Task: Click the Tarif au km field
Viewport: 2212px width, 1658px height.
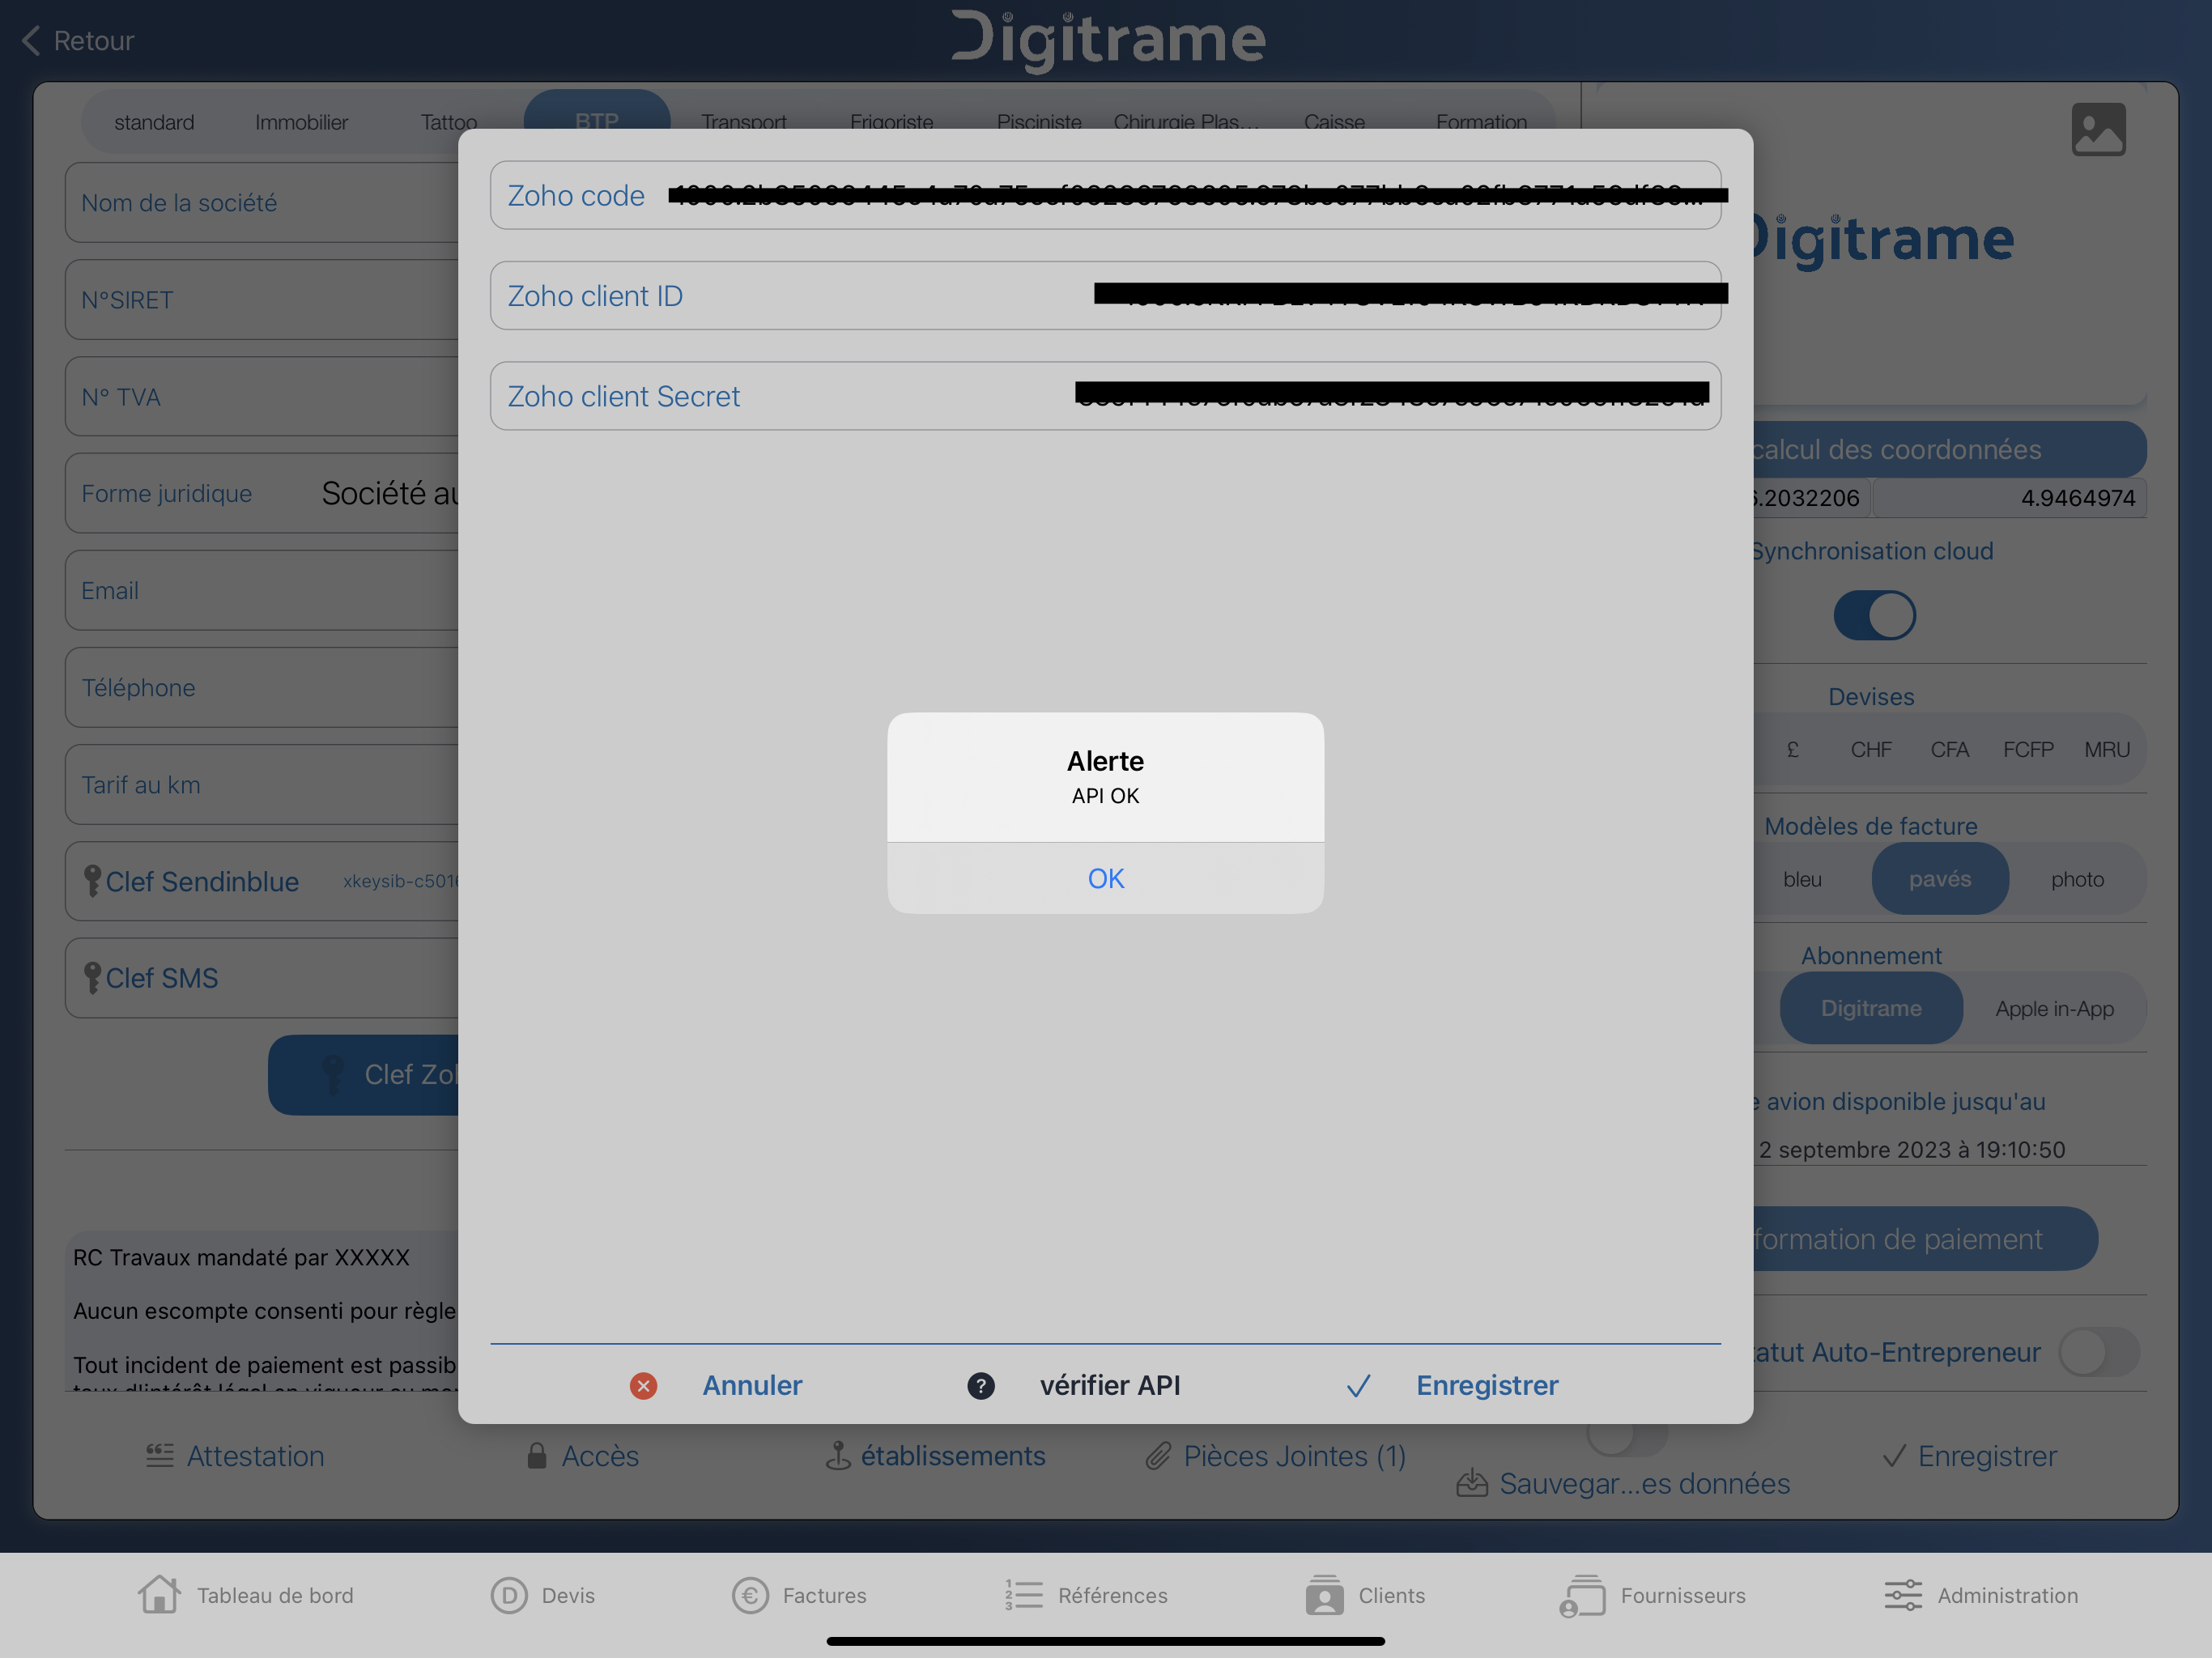Action: click(x=262, y=784)
